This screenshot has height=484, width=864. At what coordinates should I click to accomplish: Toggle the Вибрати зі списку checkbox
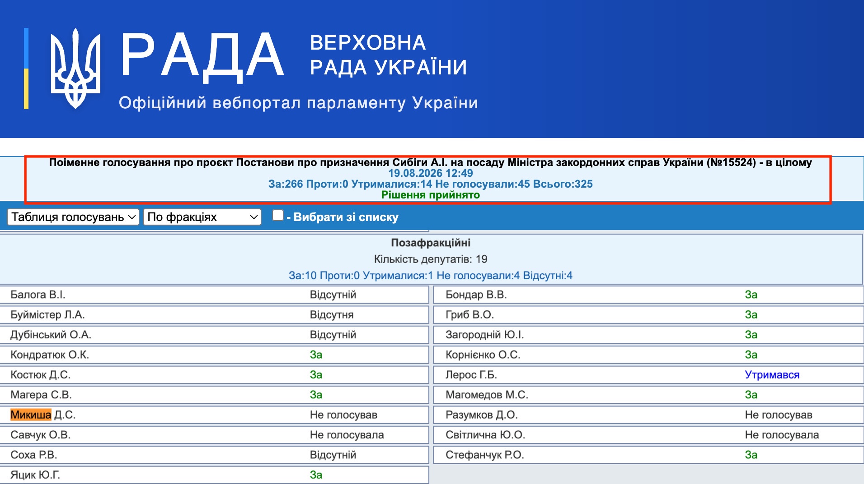point(278,216)
